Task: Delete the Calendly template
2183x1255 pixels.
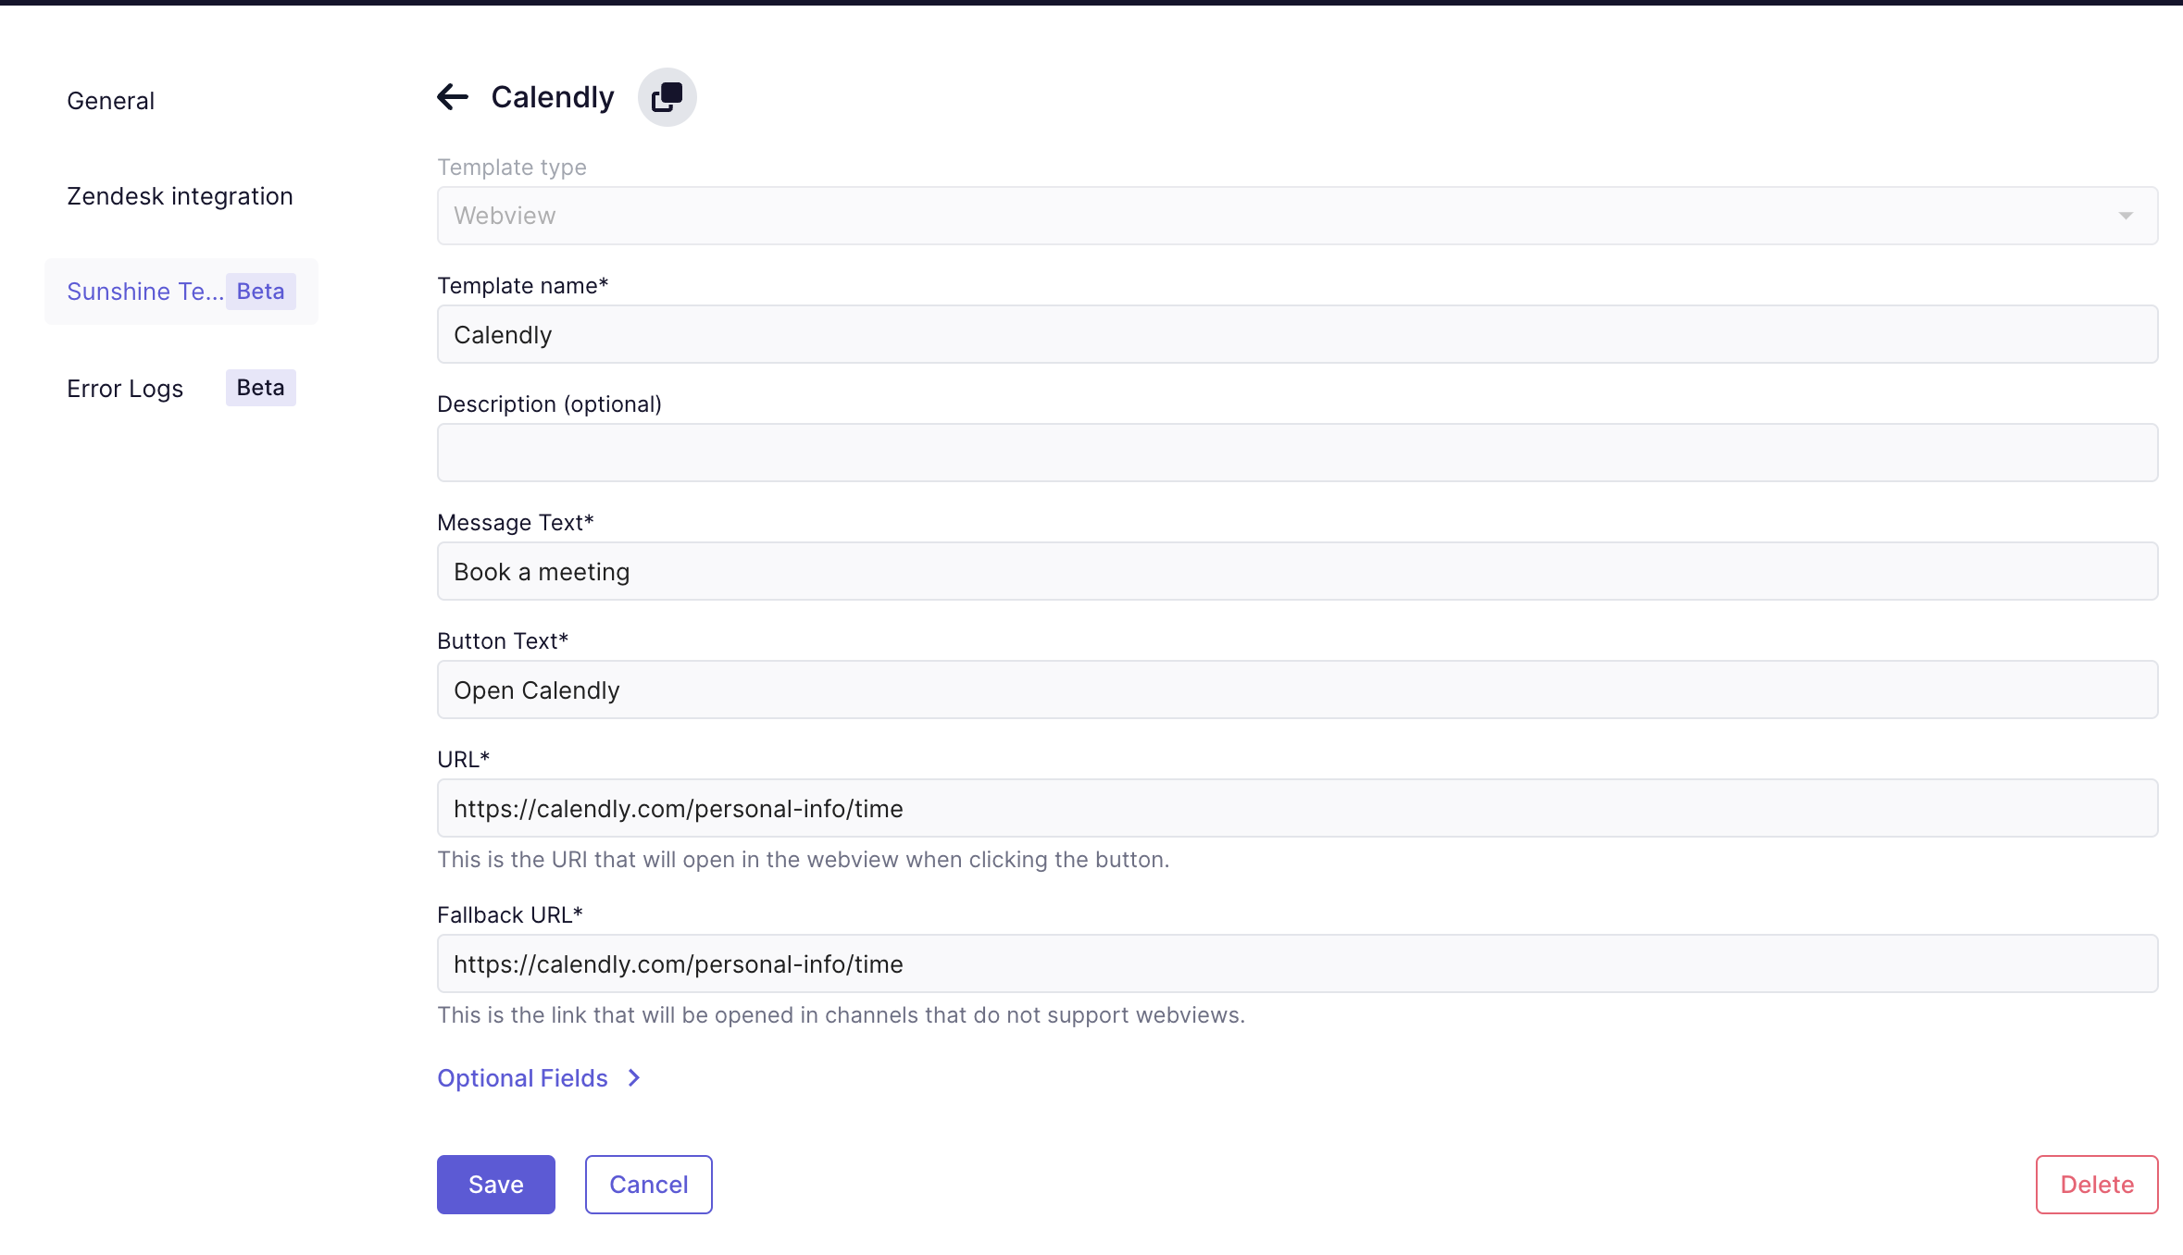Action: [2097, 1184]
